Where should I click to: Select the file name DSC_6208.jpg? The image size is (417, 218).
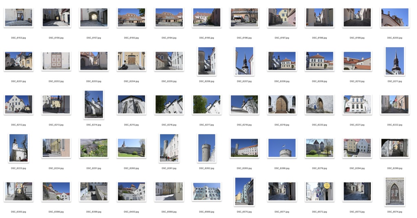(x=282, y=81)
